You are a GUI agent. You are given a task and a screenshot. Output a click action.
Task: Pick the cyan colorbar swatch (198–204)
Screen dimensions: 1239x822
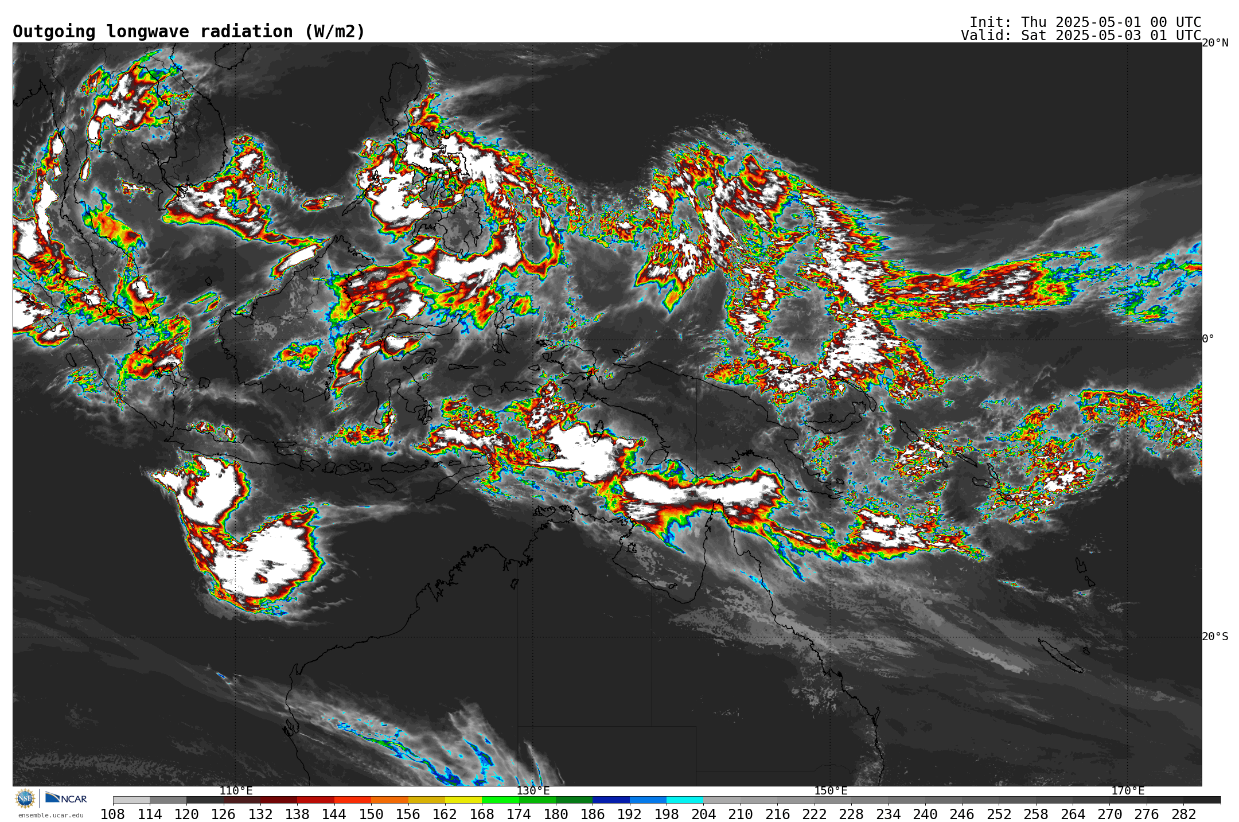point(685,800)
